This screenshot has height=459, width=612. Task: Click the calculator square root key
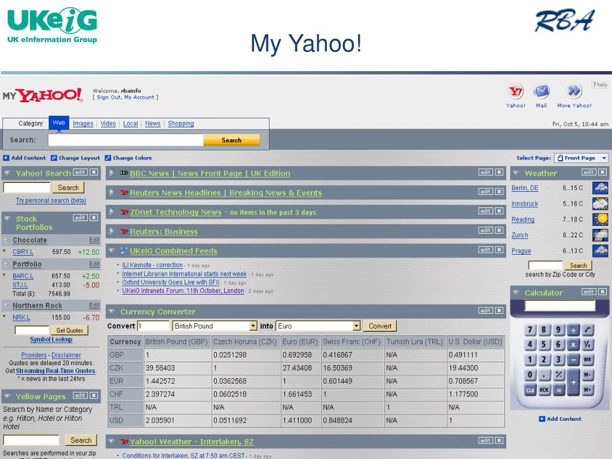588,330
